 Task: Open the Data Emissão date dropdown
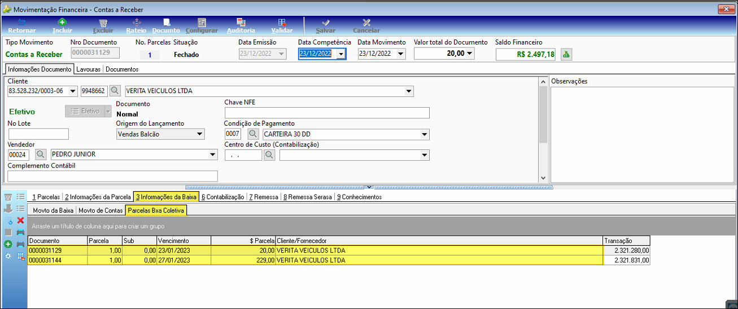(282, 54)
